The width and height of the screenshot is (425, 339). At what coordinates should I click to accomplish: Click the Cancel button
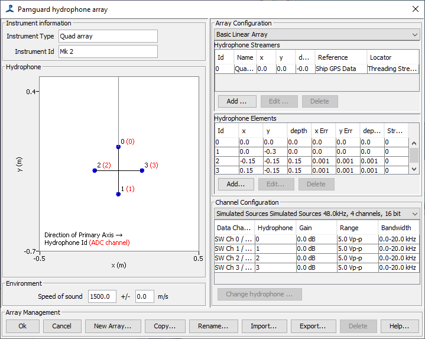point(62,326)
